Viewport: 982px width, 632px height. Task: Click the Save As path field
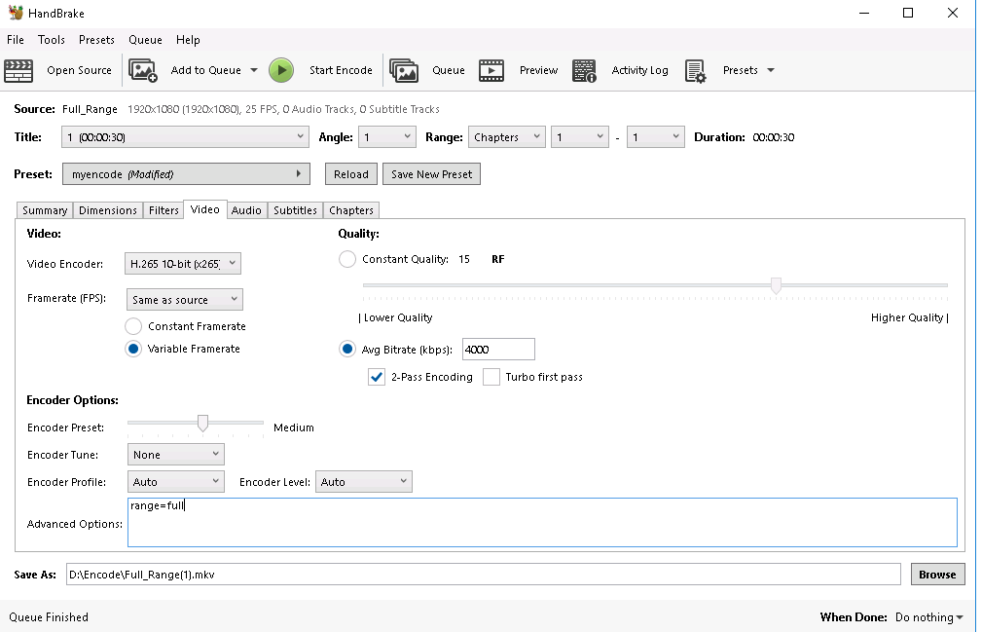coord(484,575)
